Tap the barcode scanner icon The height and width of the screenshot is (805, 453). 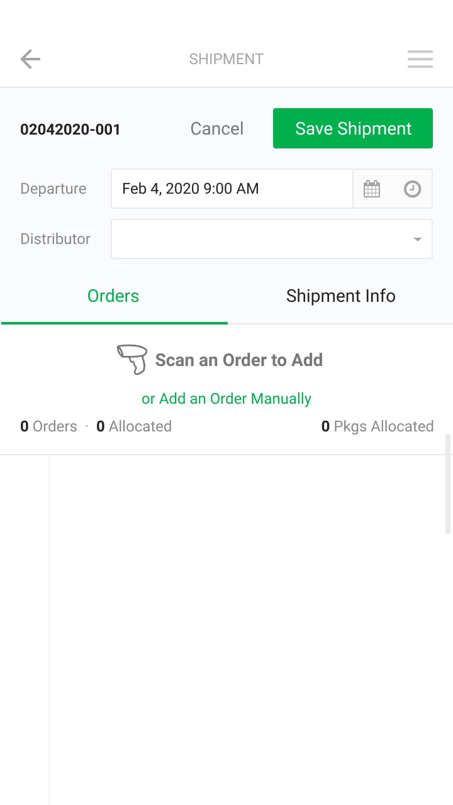tap(132, 360)
